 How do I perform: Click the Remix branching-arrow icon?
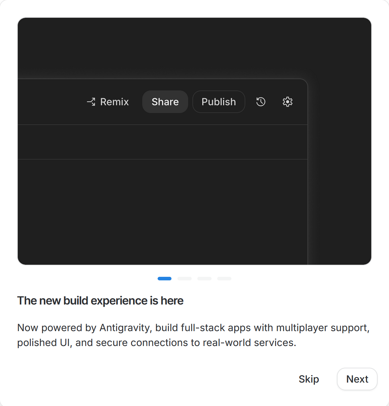[x=91, y=102]
